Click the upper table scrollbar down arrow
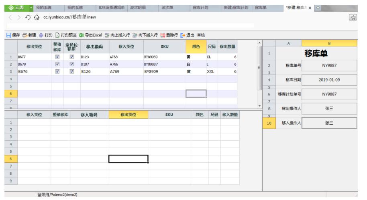This screenshot has height=200, width=367. (x=259, y=105)
